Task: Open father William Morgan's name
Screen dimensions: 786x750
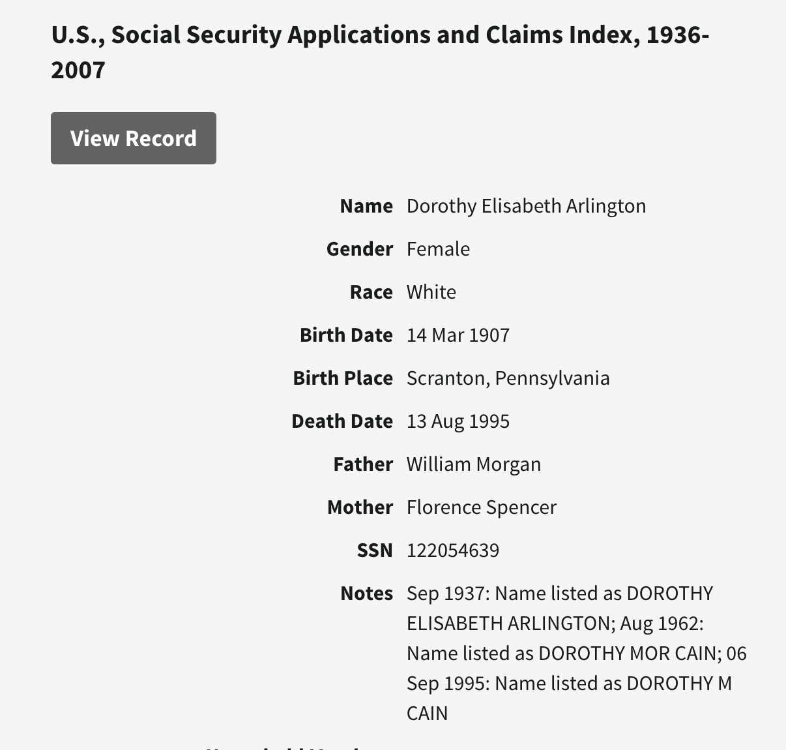Action: (473, 464)
